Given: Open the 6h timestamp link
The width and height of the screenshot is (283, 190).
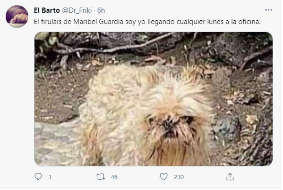Looking at the screenshot, I should click(x=101, y=10).
